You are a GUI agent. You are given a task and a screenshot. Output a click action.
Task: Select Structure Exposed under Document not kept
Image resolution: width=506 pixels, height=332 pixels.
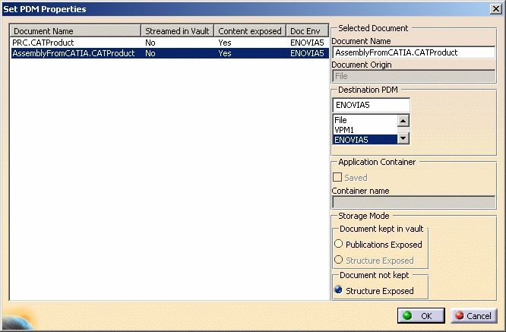click(x=339, y=290)
